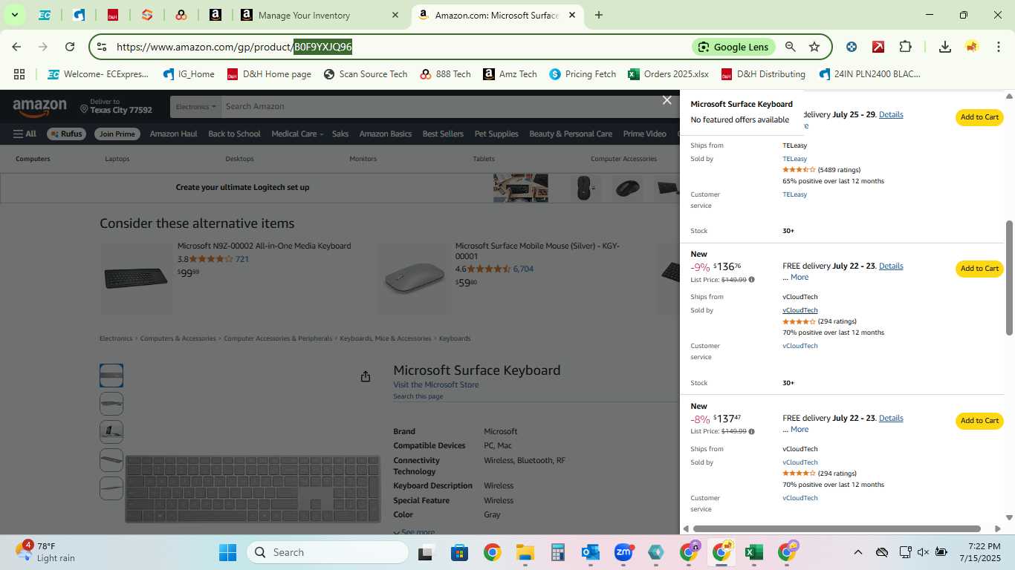Open Scan Source Tech bookmark
Image resolution: width=1015 pixels, height=570 pixels.
click(366, 74)
